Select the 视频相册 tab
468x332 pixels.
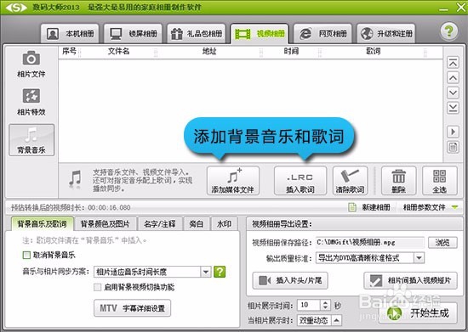coord(260,34)
